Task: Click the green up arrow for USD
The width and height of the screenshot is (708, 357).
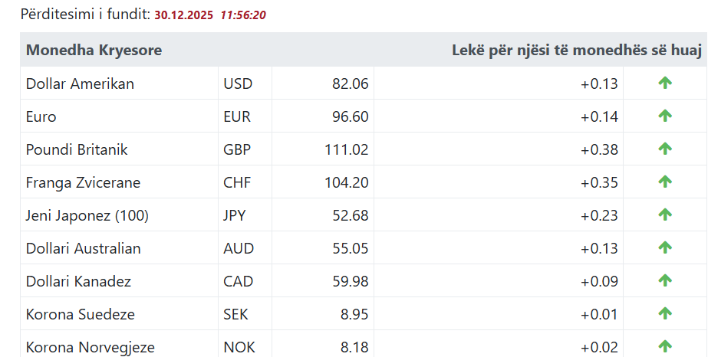Action: 665,84
